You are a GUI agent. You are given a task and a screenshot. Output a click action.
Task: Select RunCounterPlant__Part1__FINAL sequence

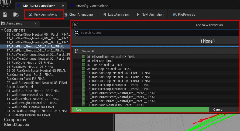pos(30,75)
